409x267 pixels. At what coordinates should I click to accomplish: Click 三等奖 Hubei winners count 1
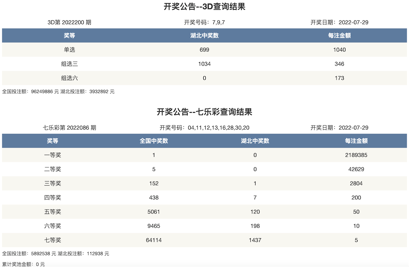click(255, 184)
